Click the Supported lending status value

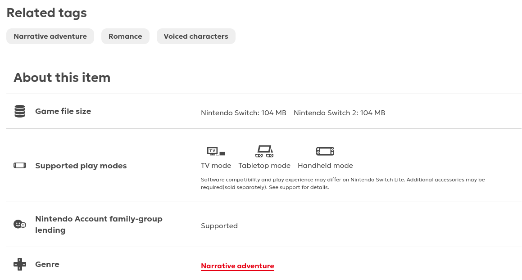tap(219, 226)
